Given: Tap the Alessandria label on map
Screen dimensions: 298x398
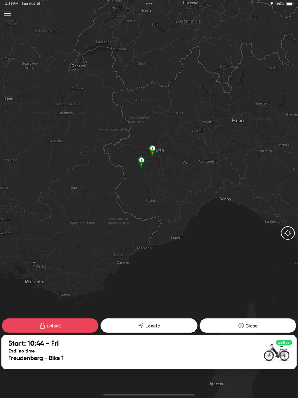Looking at the screenshot, I should [208, 162].
